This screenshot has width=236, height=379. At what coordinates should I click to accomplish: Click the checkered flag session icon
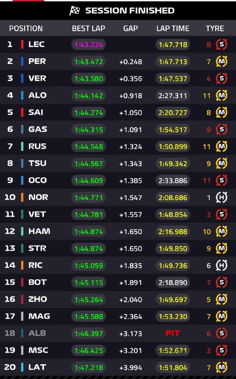coord(75,11)
